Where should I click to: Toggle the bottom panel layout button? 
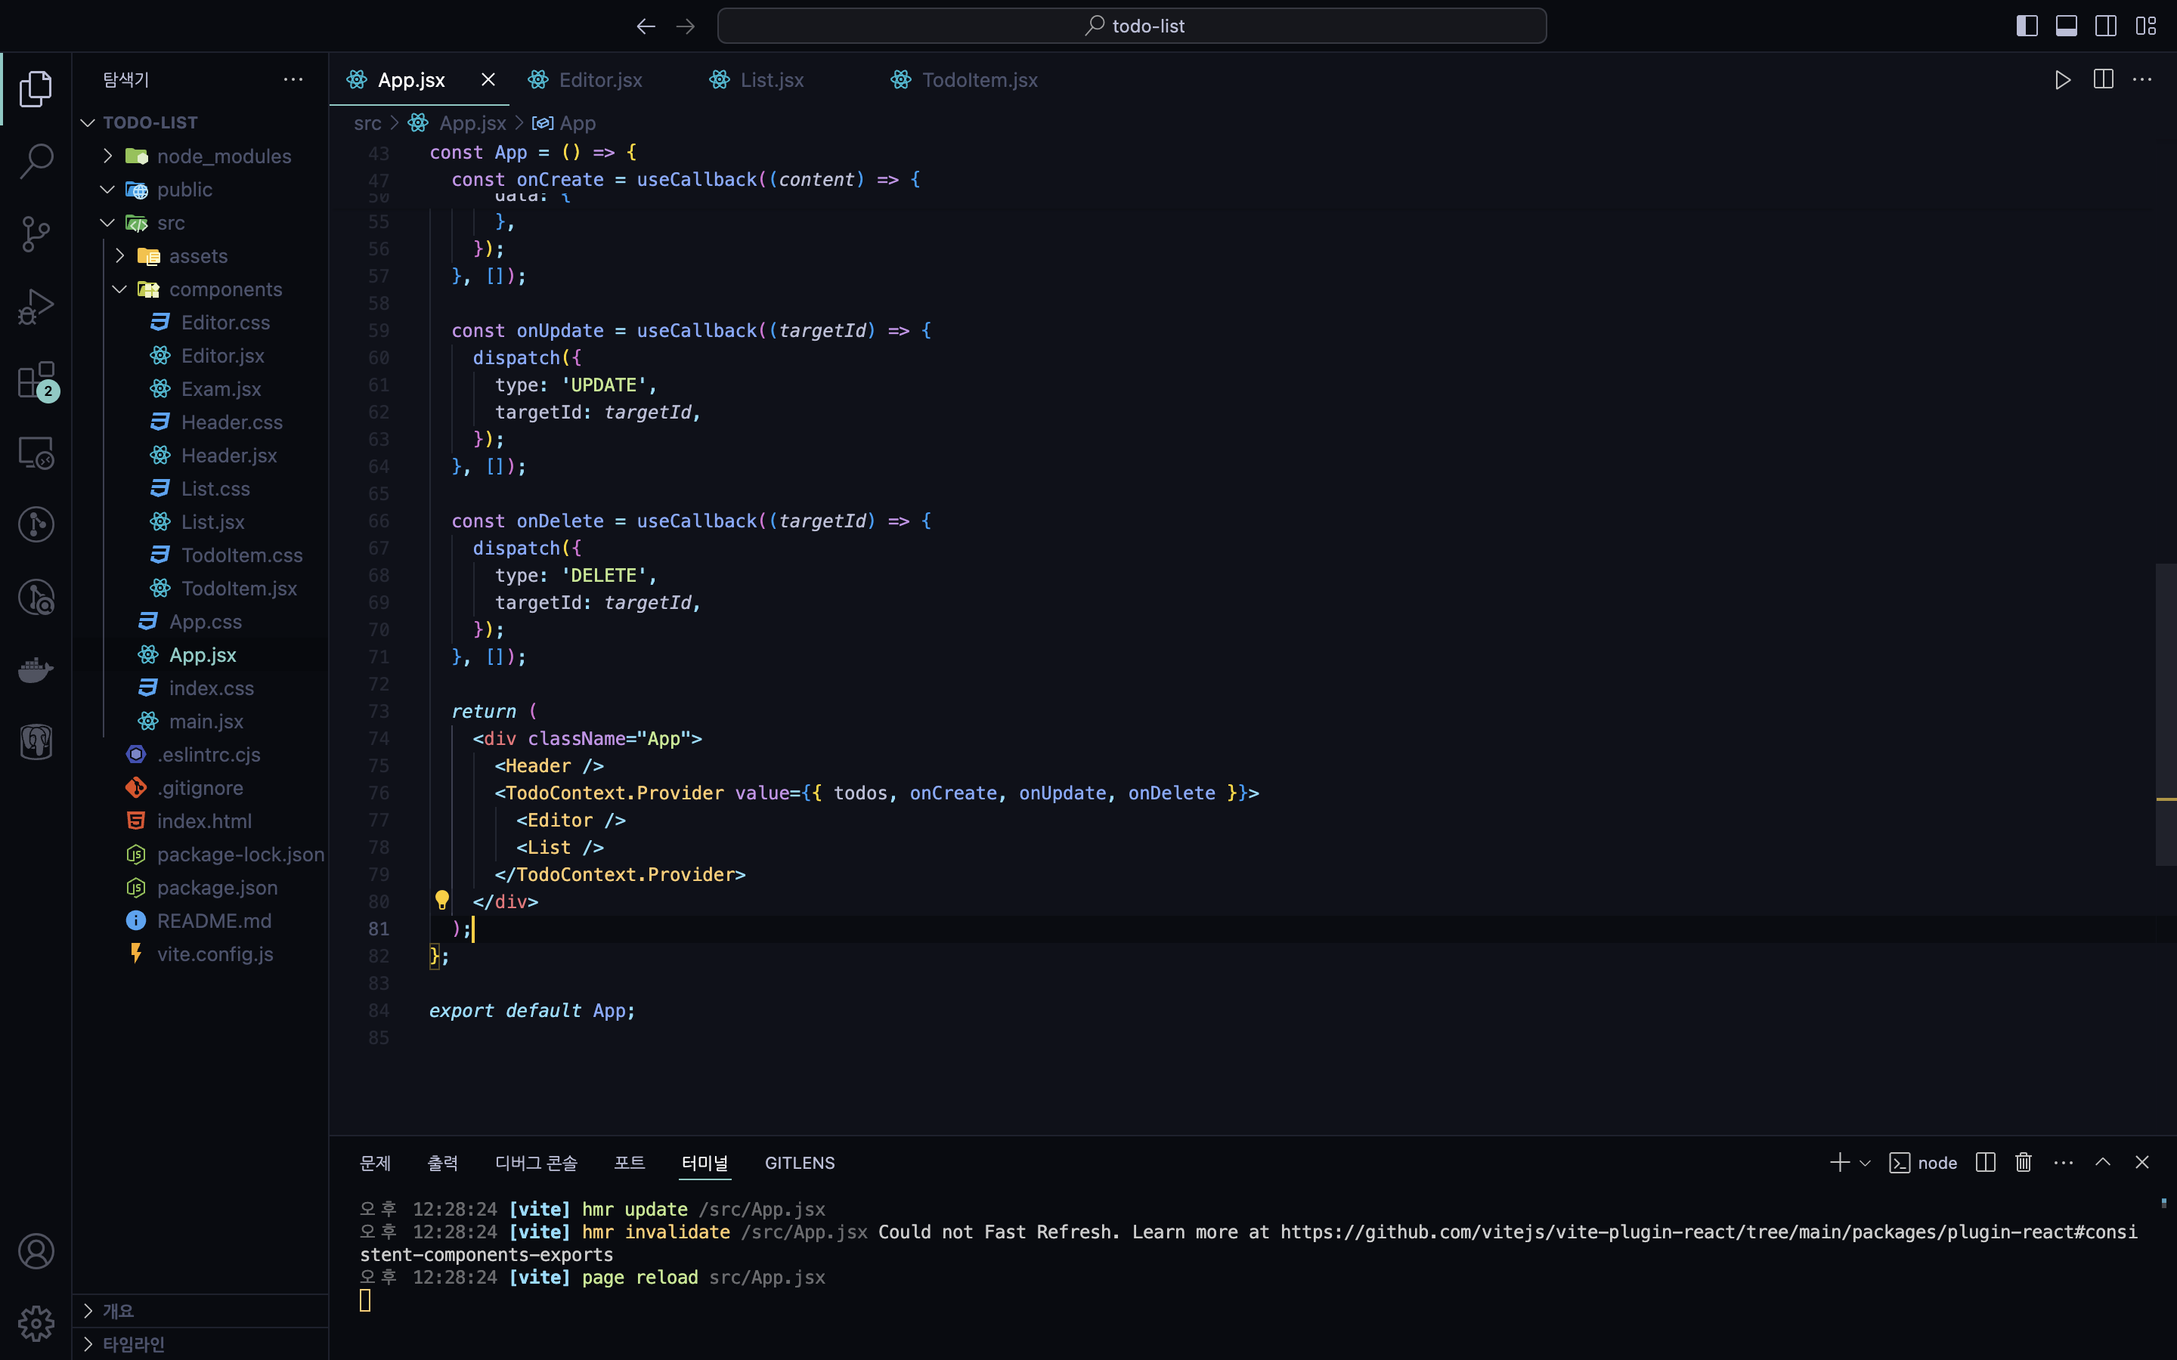[2067, 26]
